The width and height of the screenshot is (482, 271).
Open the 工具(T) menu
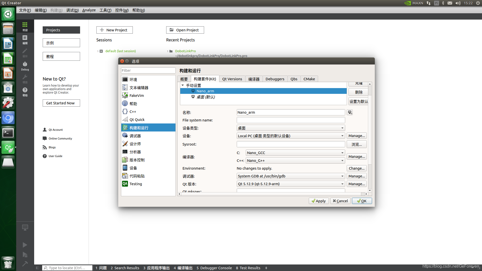tap(105, 10)
